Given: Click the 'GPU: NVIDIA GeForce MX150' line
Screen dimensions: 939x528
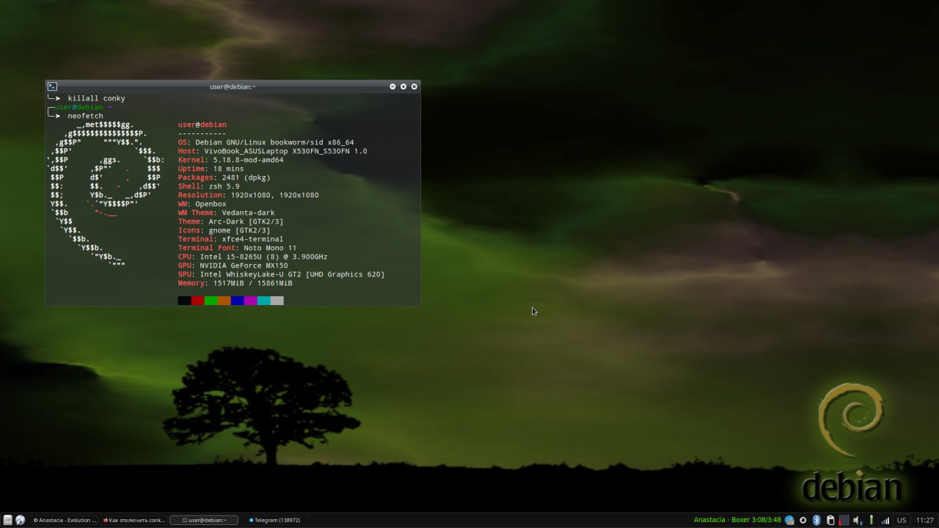Looking at the screenshot, I should pyautogui.click(x=233, y=265).
